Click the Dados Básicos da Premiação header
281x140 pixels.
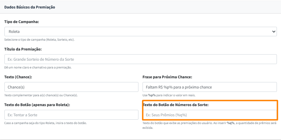[x=30, y=7]
